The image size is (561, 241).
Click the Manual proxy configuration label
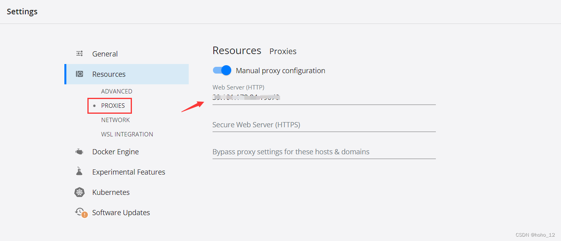(x=280, y=71)
